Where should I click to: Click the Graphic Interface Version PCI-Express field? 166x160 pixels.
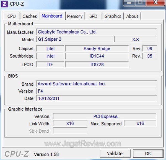tap(105, 116)
